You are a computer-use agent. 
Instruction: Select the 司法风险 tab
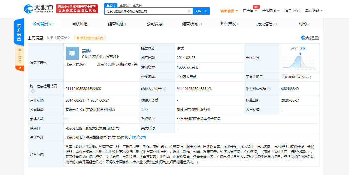(80, 24)
